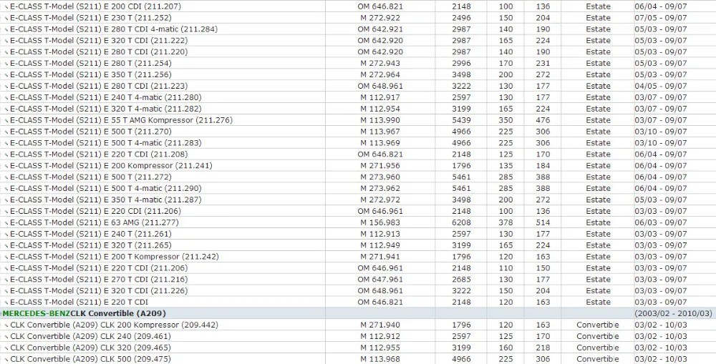Select row E 350 T (211.256)

point(358,74)
